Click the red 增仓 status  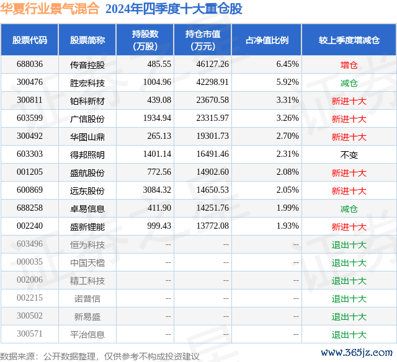(349, 65)
